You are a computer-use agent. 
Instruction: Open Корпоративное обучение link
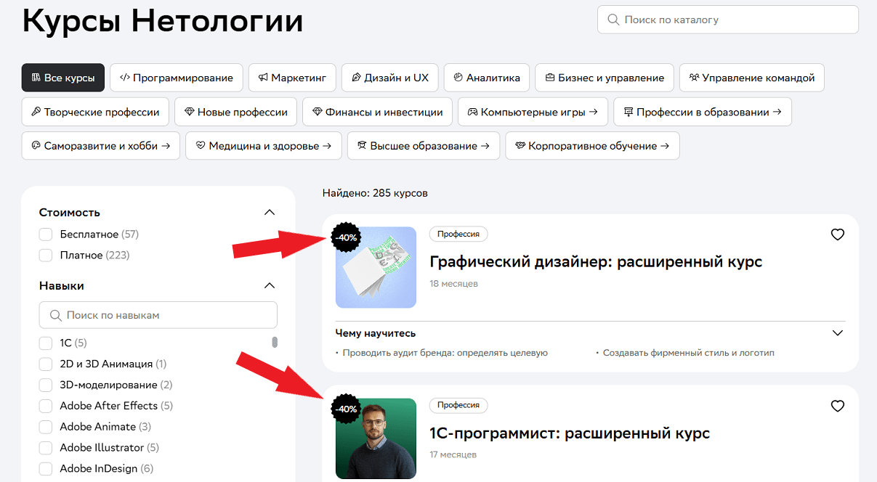pyautogui.click(x=592, y=146)
